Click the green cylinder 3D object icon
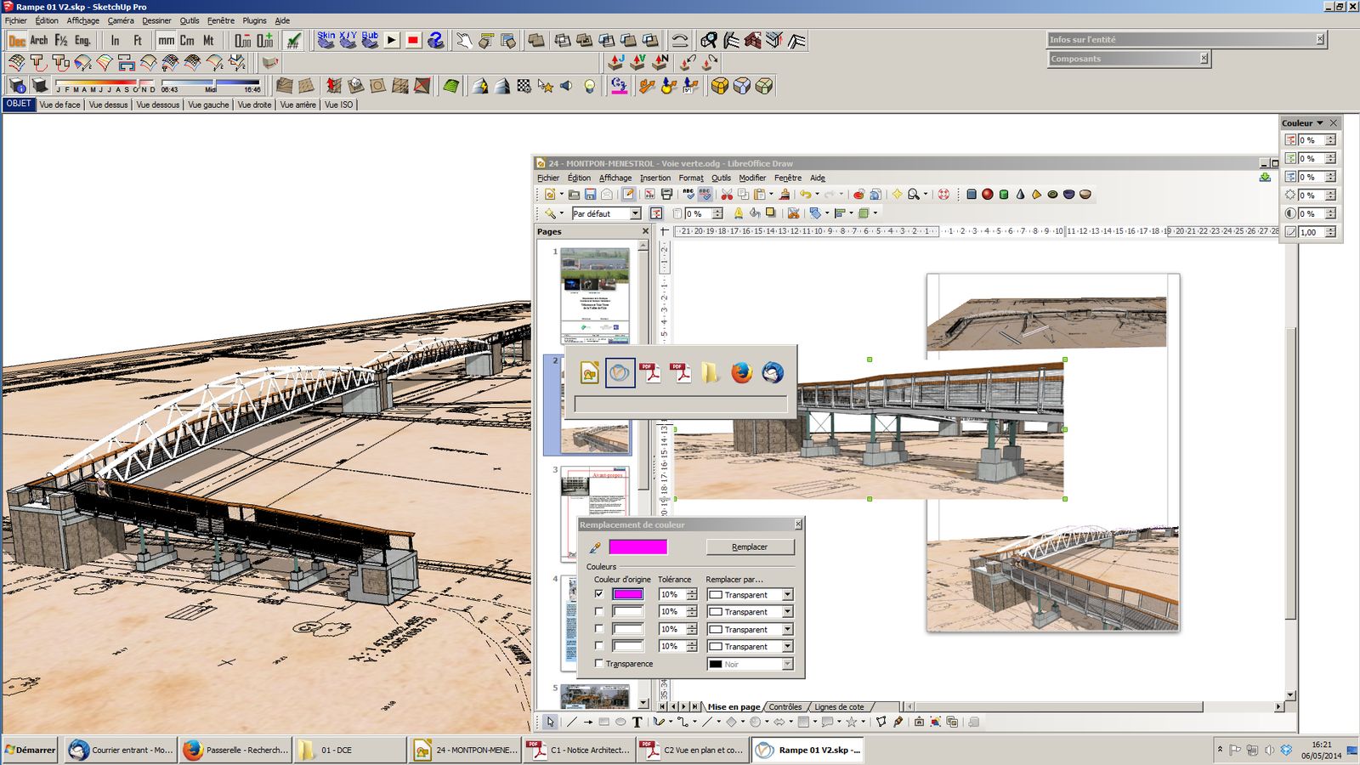Screen dimensions: 1360x765 1004,195
